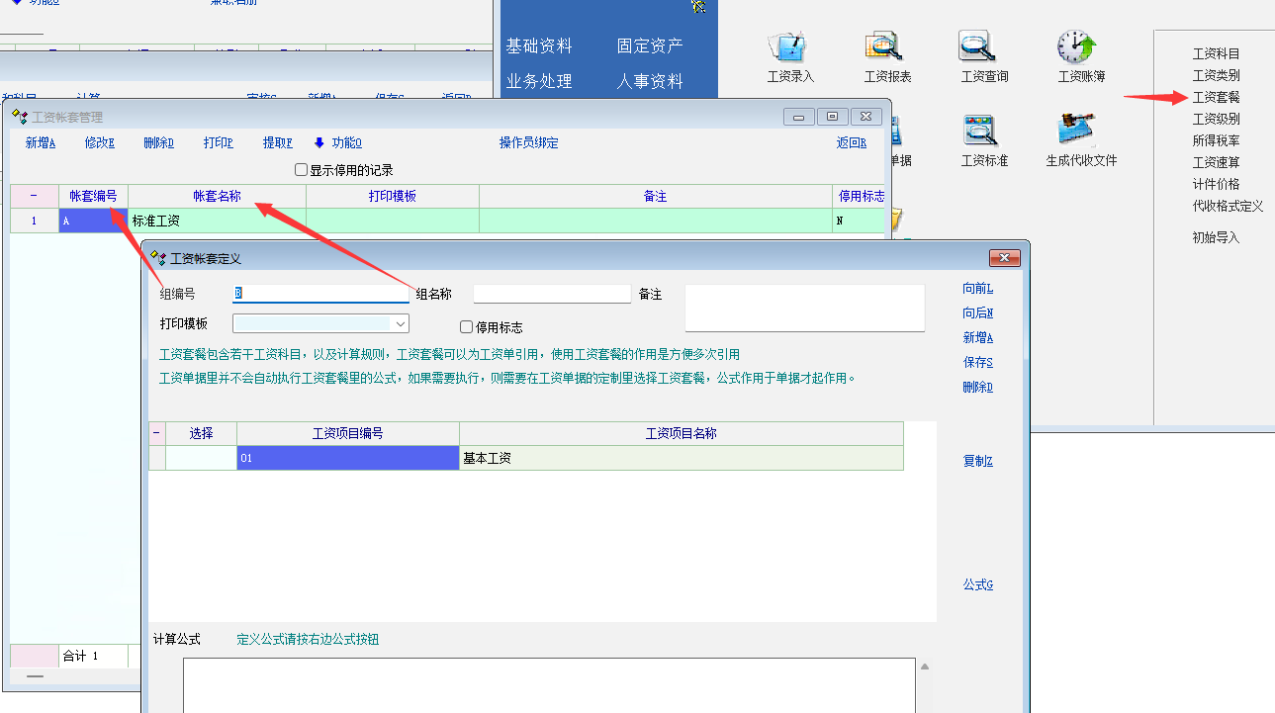
Task: Select 工资套餐 in the right menu
Action: (x=1216, y=97)
